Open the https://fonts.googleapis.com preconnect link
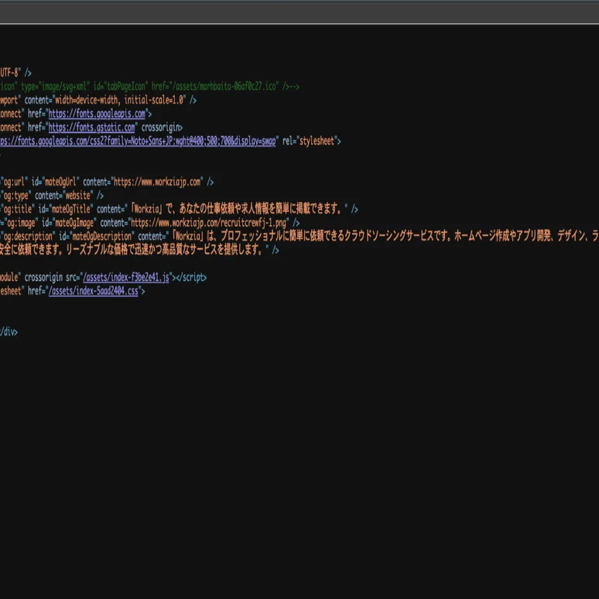This screenshot has width=599, height=599. (97, 114)
